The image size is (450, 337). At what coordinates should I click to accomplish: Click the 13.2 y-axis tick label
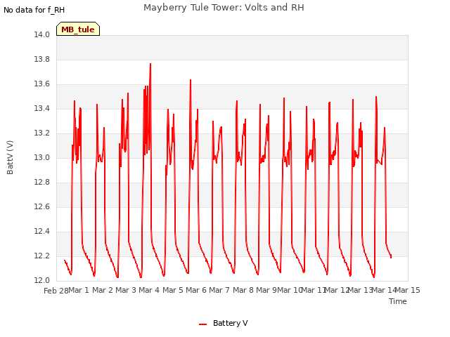pyautogui.click(x=41, y=133)
